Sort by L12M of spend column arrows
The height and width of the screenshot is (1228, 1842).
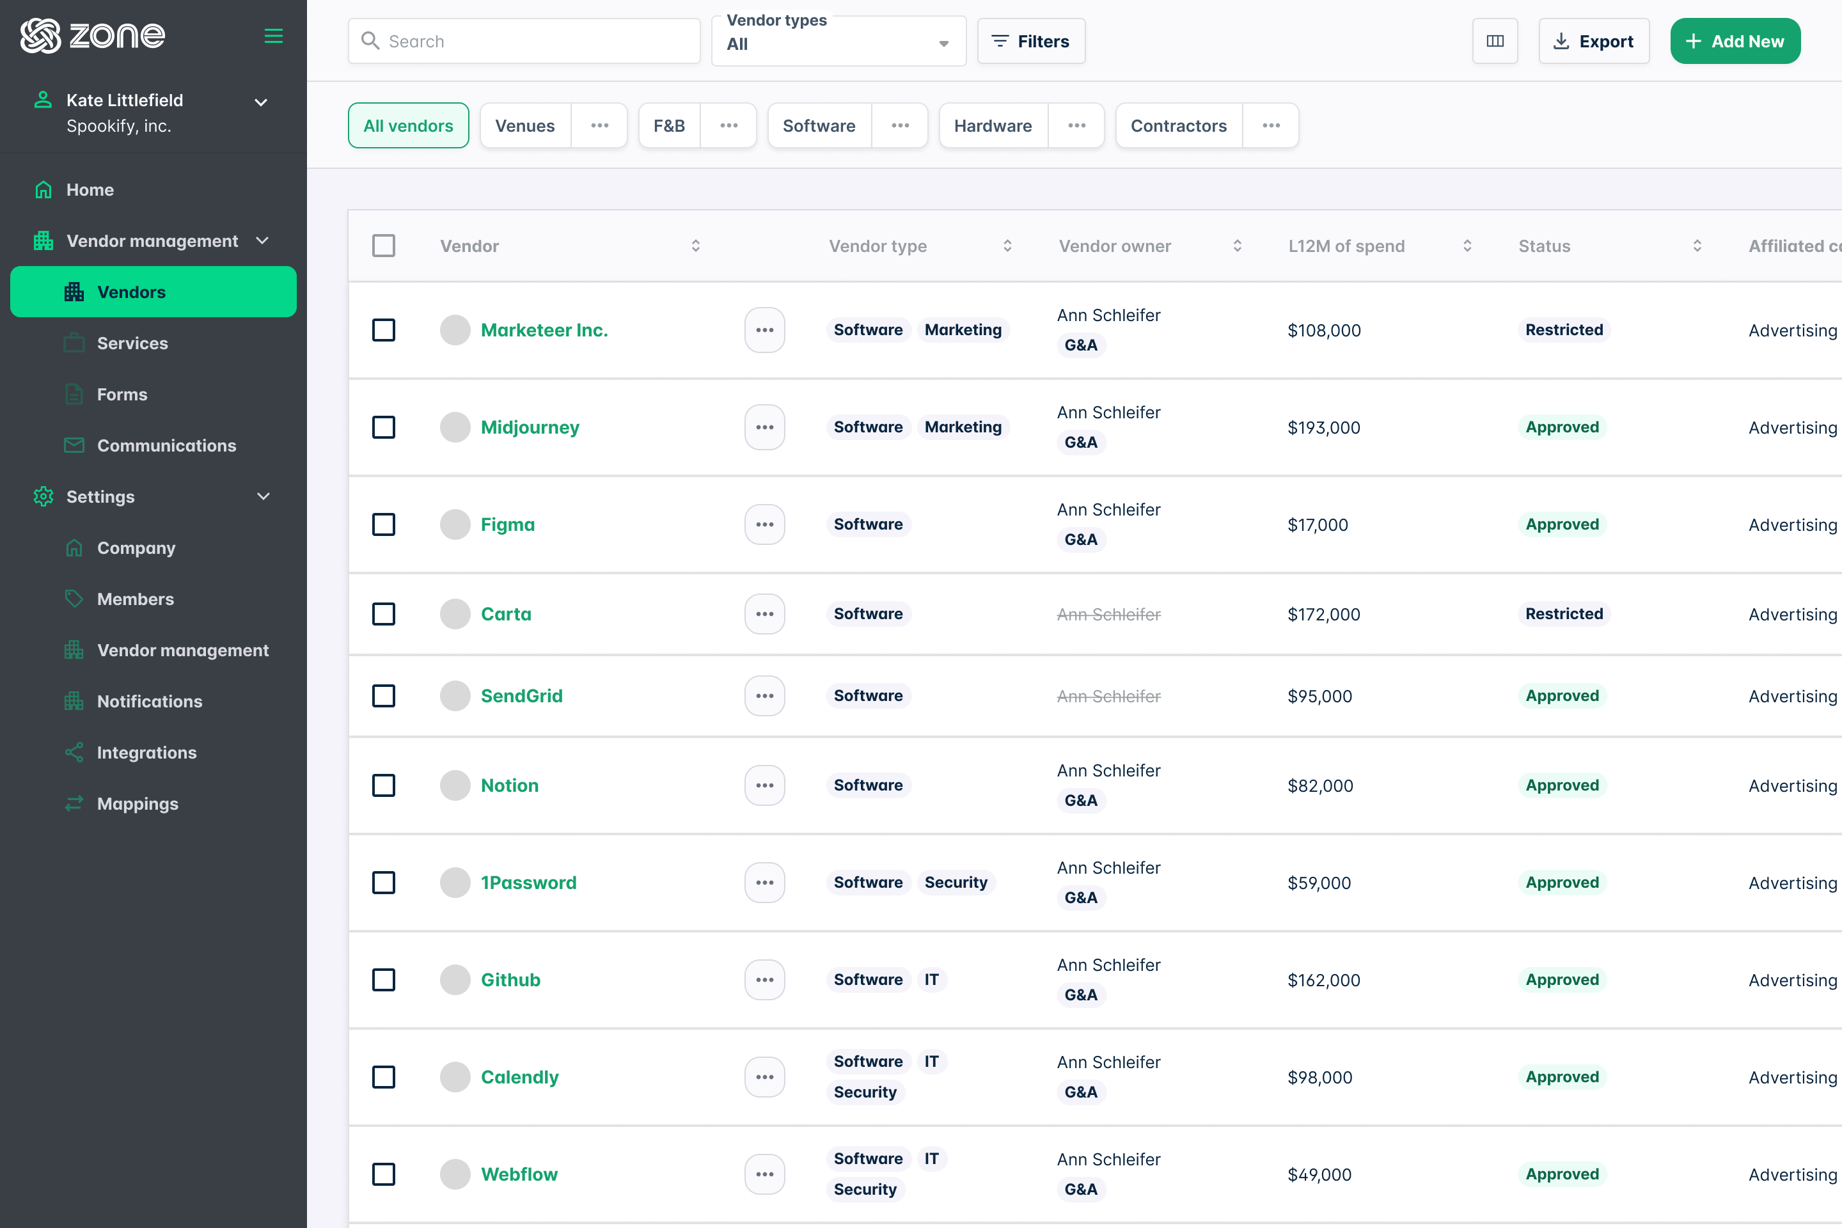pos(1467,246)
